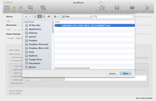
Task: Open the H.264 Level auto dropdown
Action: [x=34, y=80]
